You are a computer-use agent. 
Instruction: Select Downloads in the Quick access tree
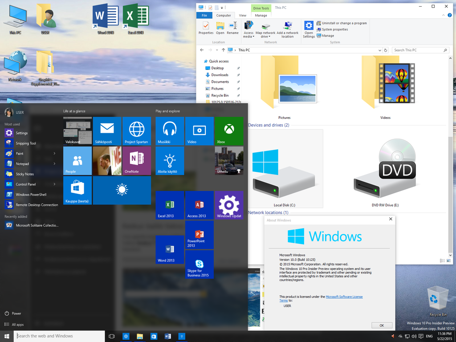point(220,75)
